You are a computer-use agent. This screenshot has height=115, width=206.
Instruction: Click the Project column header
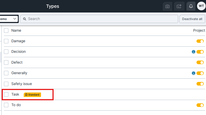199,31
